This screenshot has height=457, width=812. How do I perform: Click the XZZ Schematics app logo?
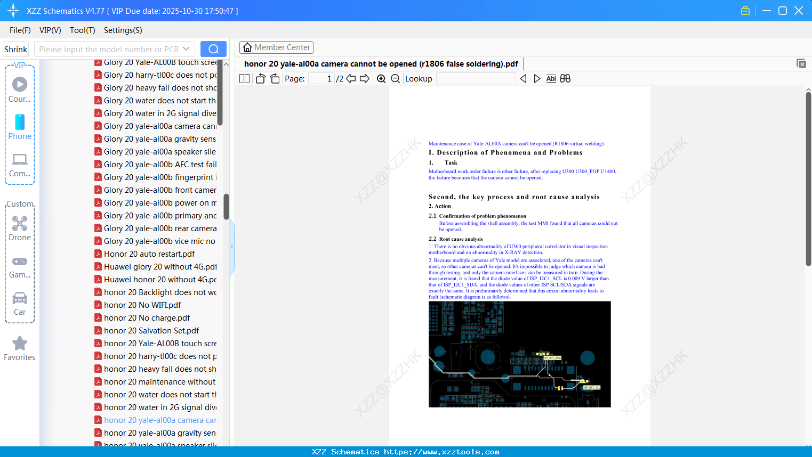pyautogui.click(x=13, y=11)
